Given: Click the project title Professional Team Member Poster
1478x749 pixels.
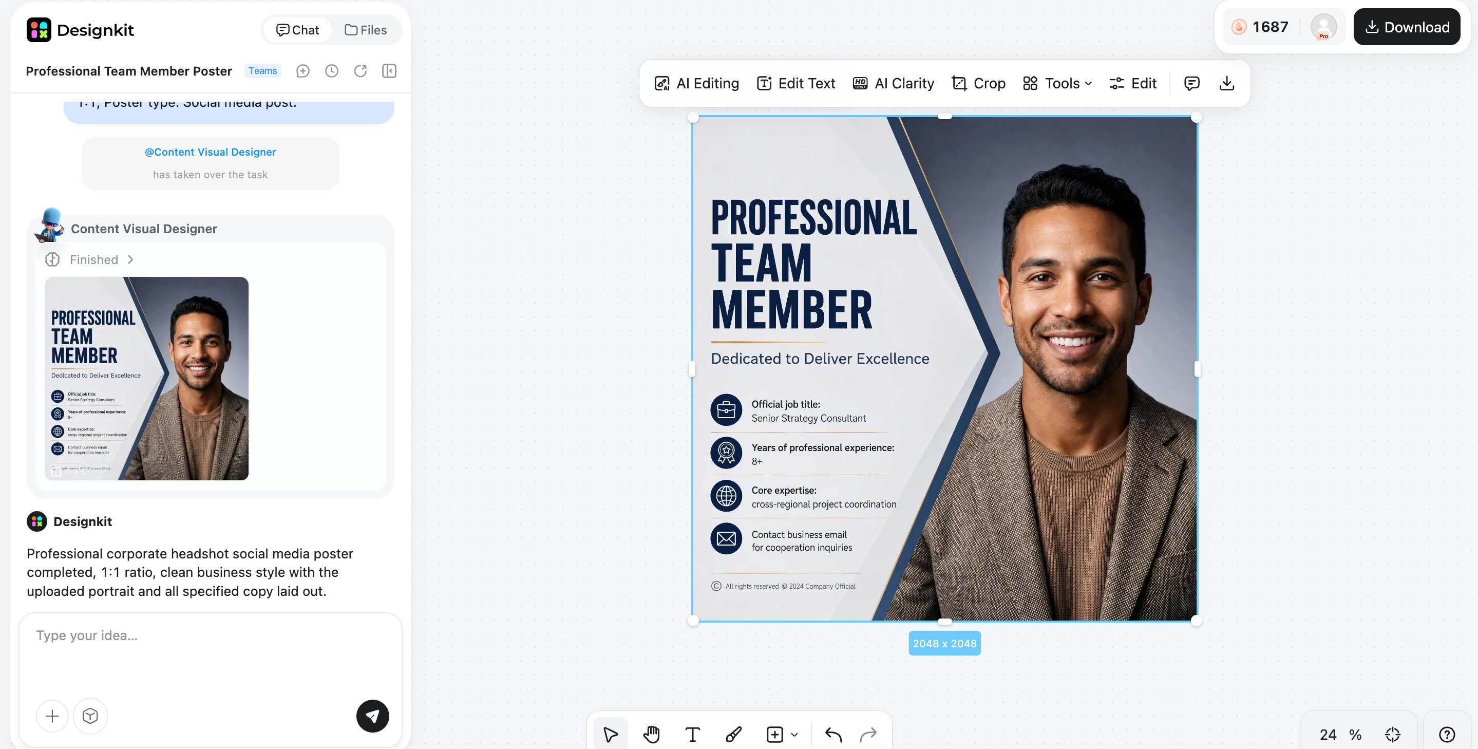Looking at the screenshot, I should coord(129,70).
